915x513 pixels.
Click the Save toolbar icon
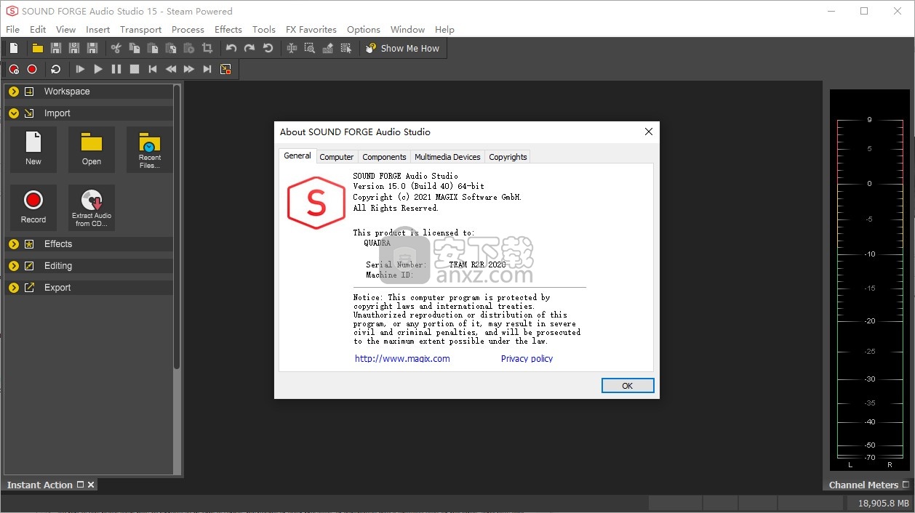click(x=55, y=48)
